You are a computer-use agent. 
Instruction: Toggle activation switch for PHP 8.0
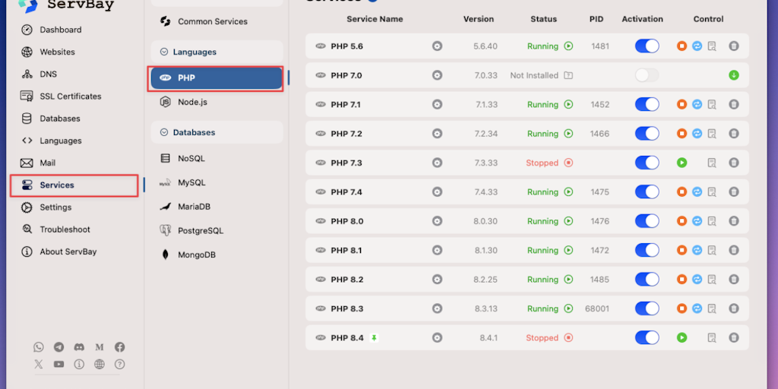(647, 221)
